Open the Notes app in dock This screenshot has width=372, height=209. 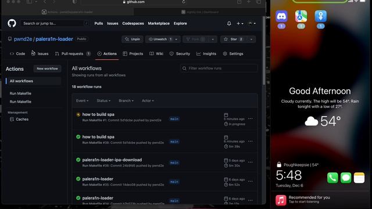359,178
